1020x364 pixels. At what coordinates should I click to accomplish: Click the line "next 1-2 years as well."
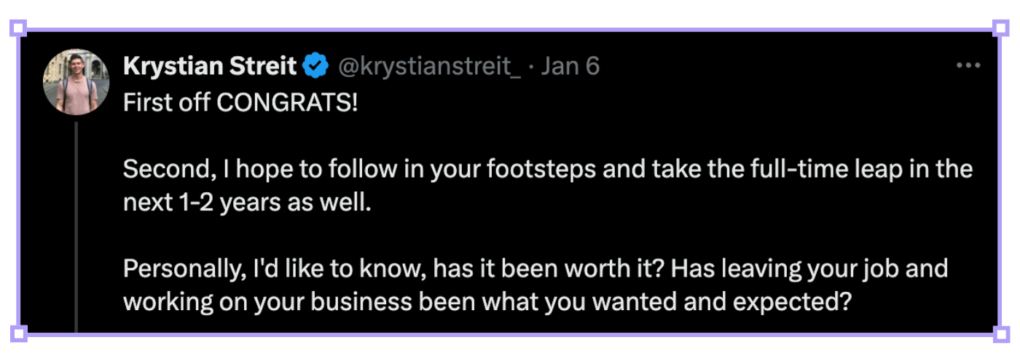tap(248, 202)
